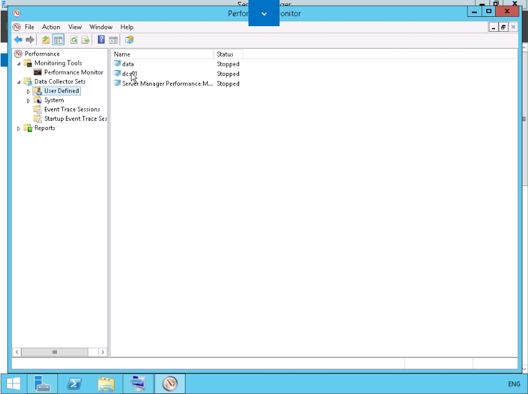Open the File menu
Image resolution: width=528 pixels, height=394 pixels.
click(x=29, y=27)
